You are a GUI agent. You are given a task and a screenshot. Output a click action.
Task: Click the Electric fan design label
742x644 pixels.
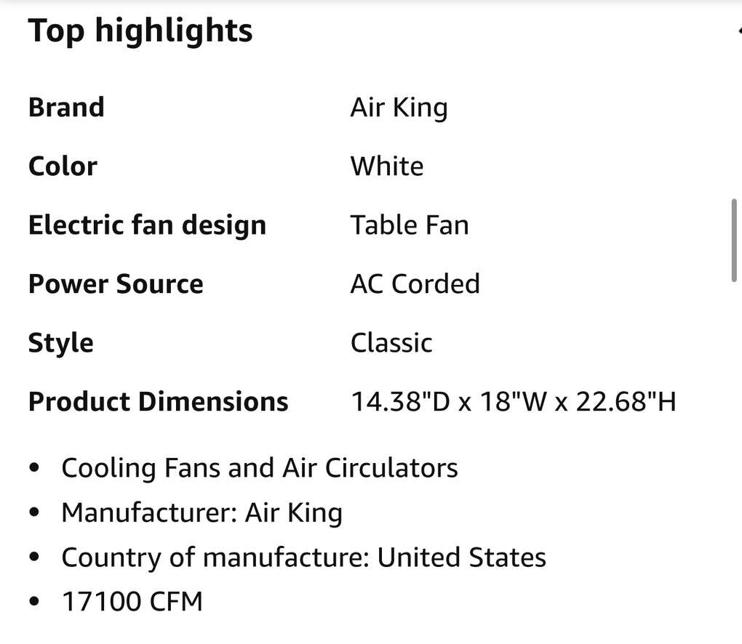[147, 225]
